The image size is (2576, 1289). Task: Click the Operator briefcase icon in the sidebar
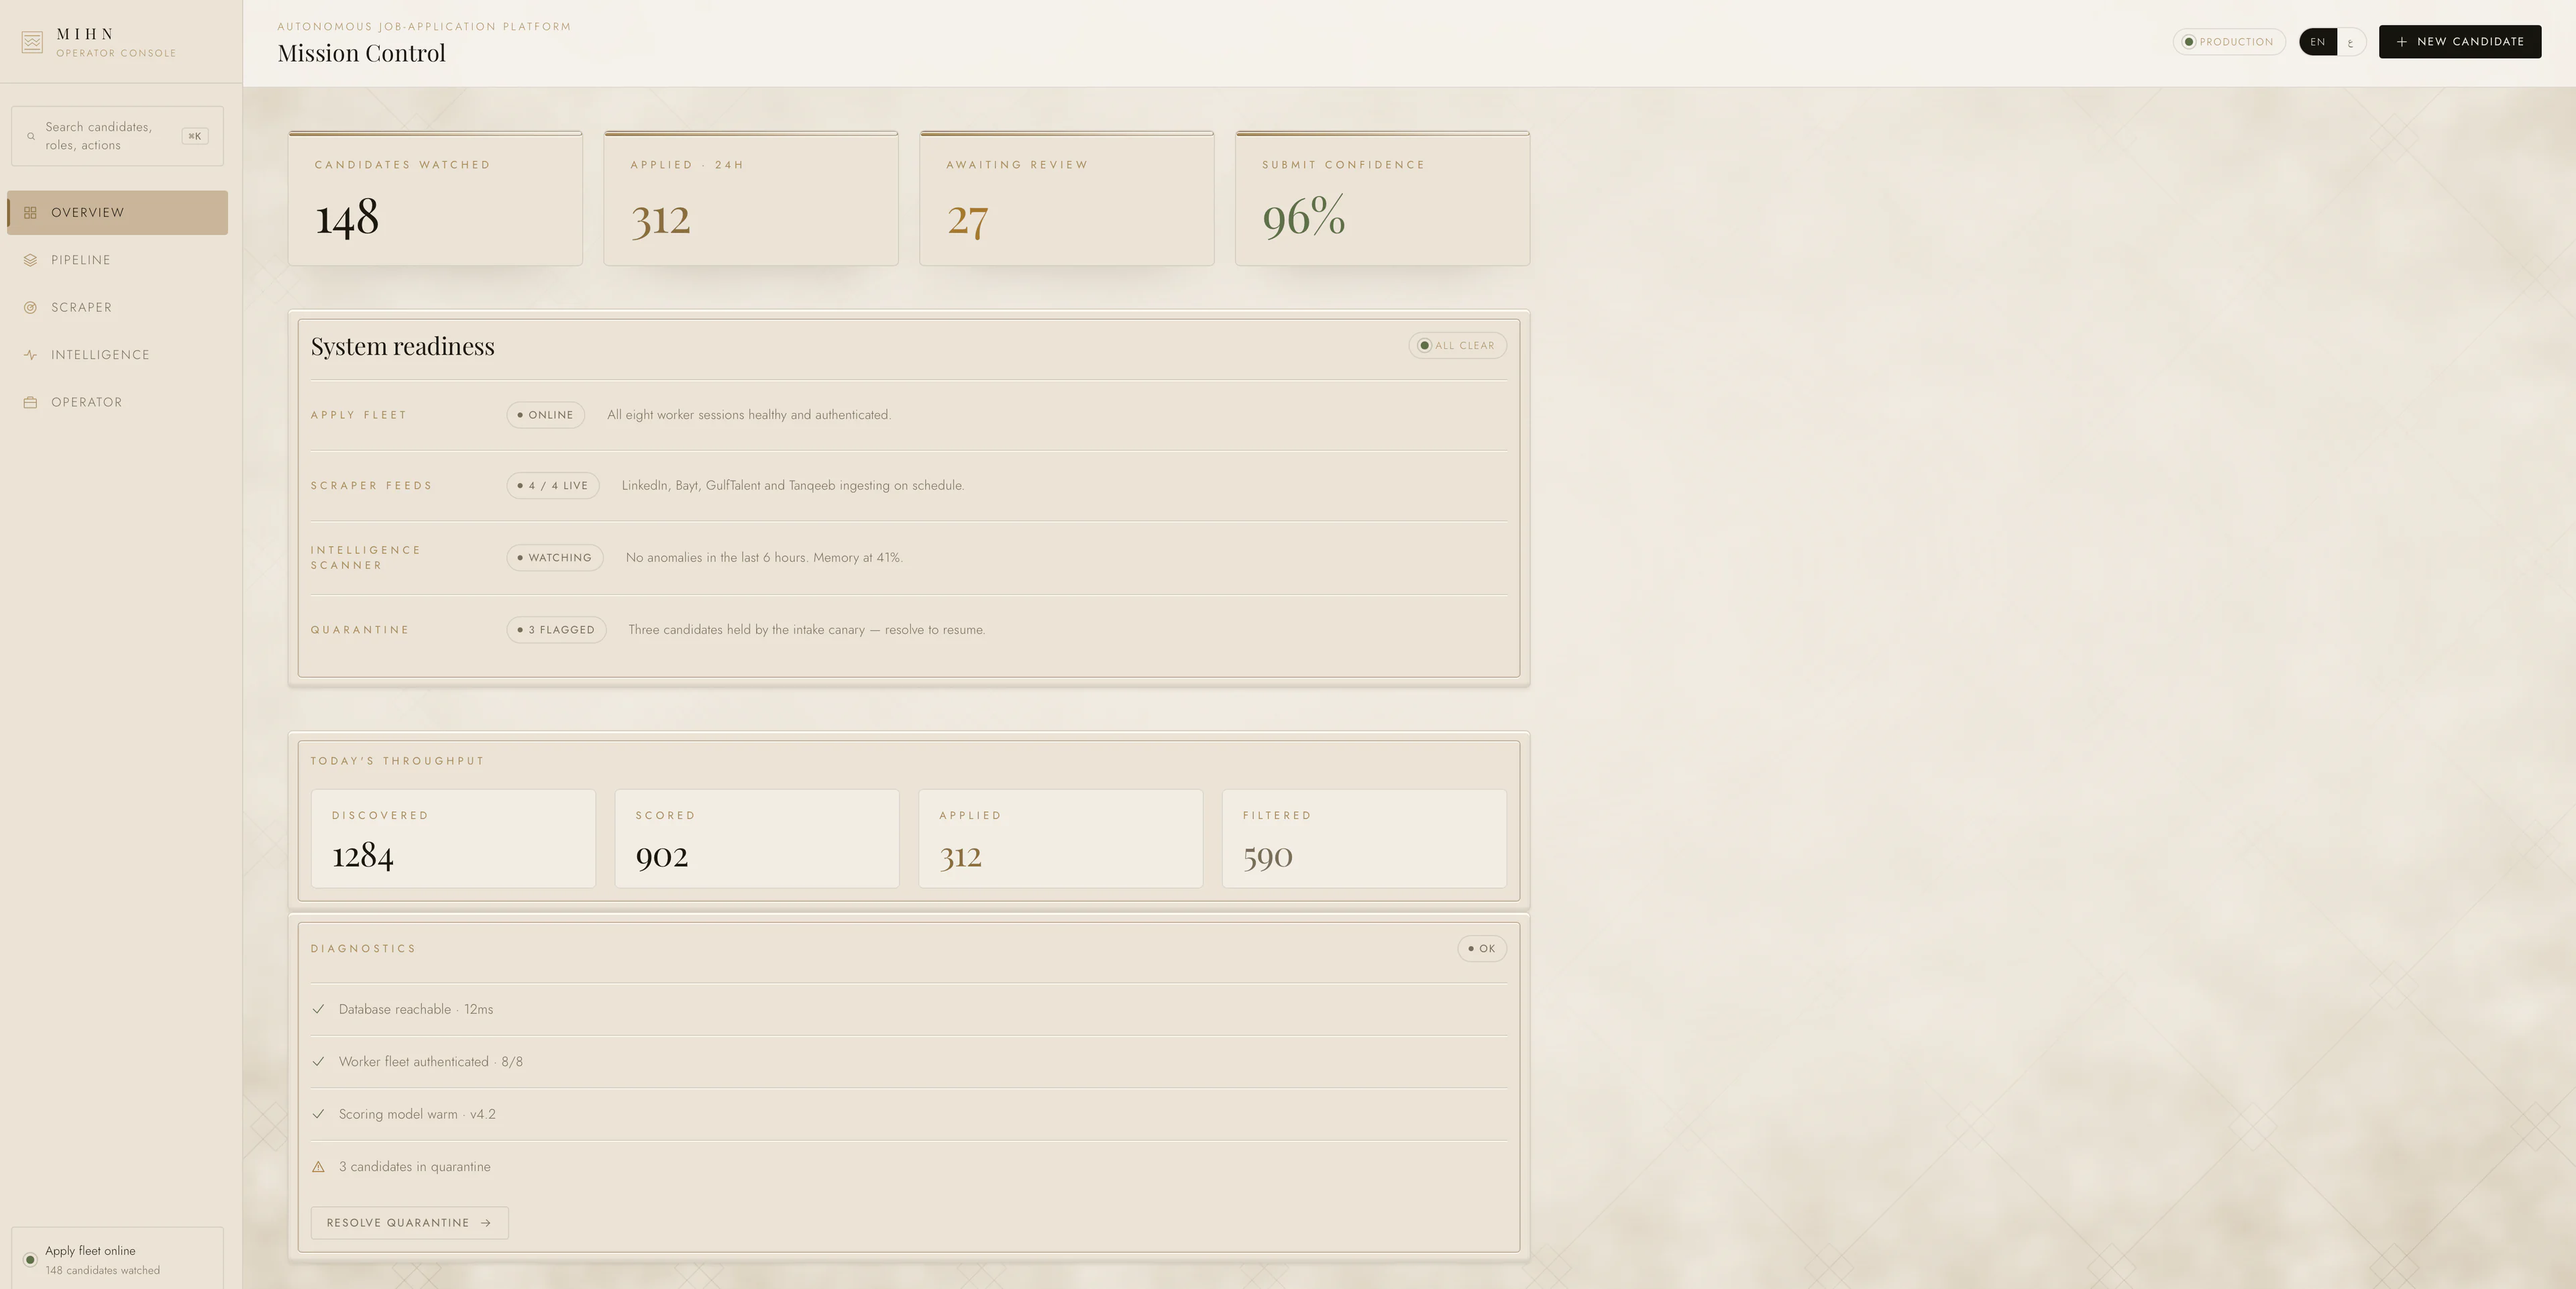click(31, 402)
